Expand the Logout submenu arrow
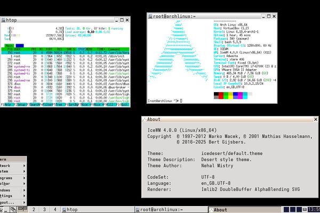This screenshot has width=320, height=213. (x=25, y=202)
